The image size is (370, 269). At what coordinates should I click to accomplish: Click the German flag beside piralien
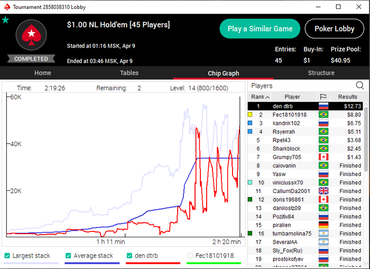(x=323, y=225)
